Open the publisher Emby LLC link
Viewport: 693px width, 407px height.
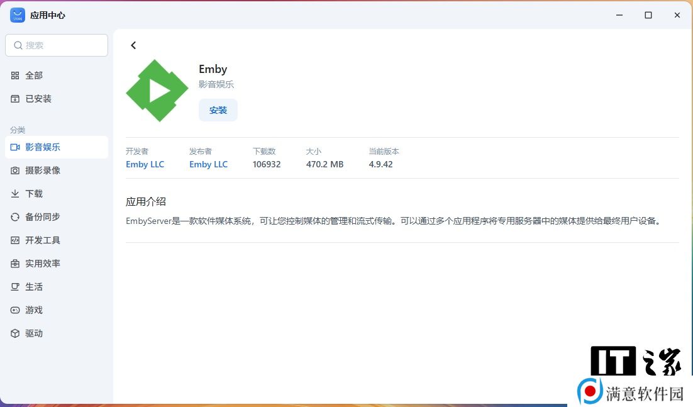(x=208, y=164)
